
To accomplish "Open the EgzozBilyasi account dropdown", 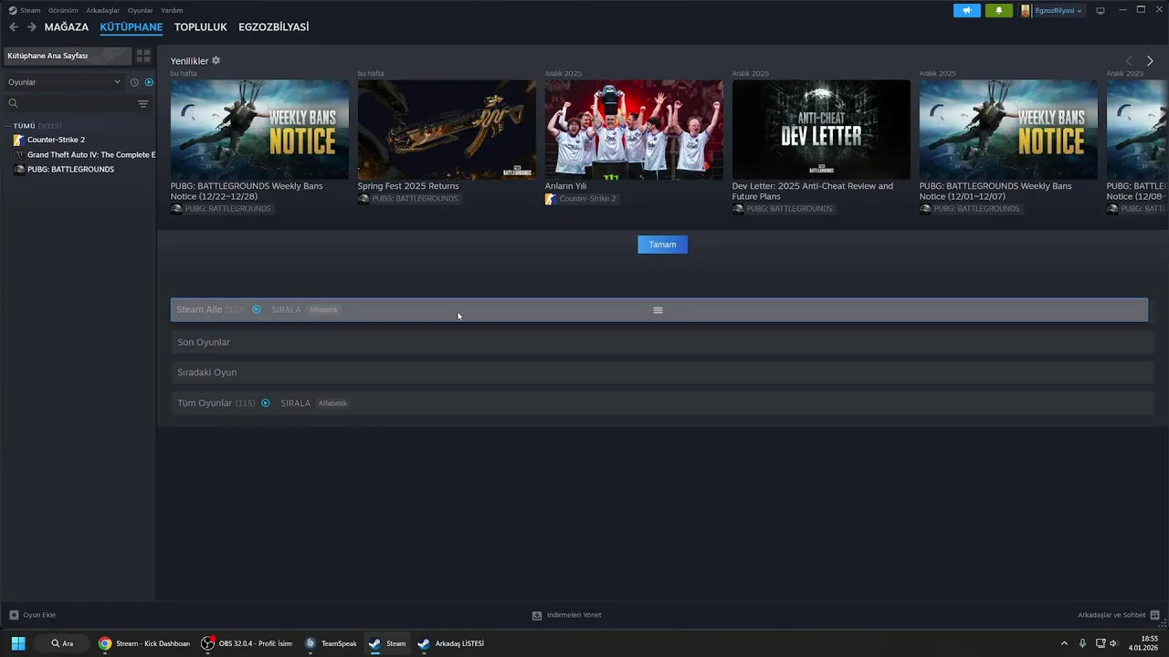I will coord(1058,11).
